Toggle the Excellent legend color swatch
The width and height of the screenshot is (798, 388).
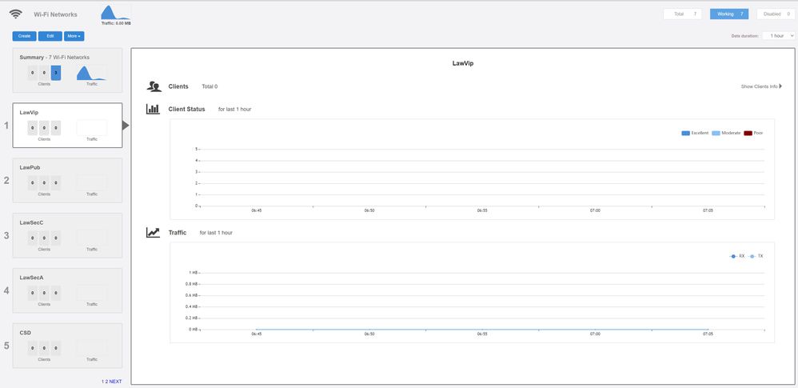point(685,133)
